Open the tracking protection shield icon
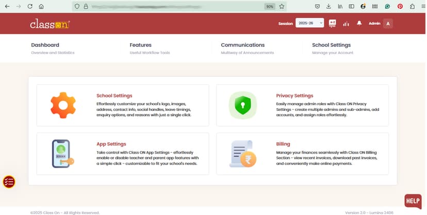Image resolution: width=427 pixels, height=215 pixels. pyautogui.click(x=77, y=6)
